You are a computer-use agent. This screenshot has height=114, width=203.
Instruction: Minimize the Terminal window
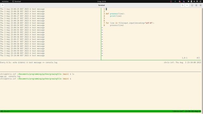click(x=192, y=5)
